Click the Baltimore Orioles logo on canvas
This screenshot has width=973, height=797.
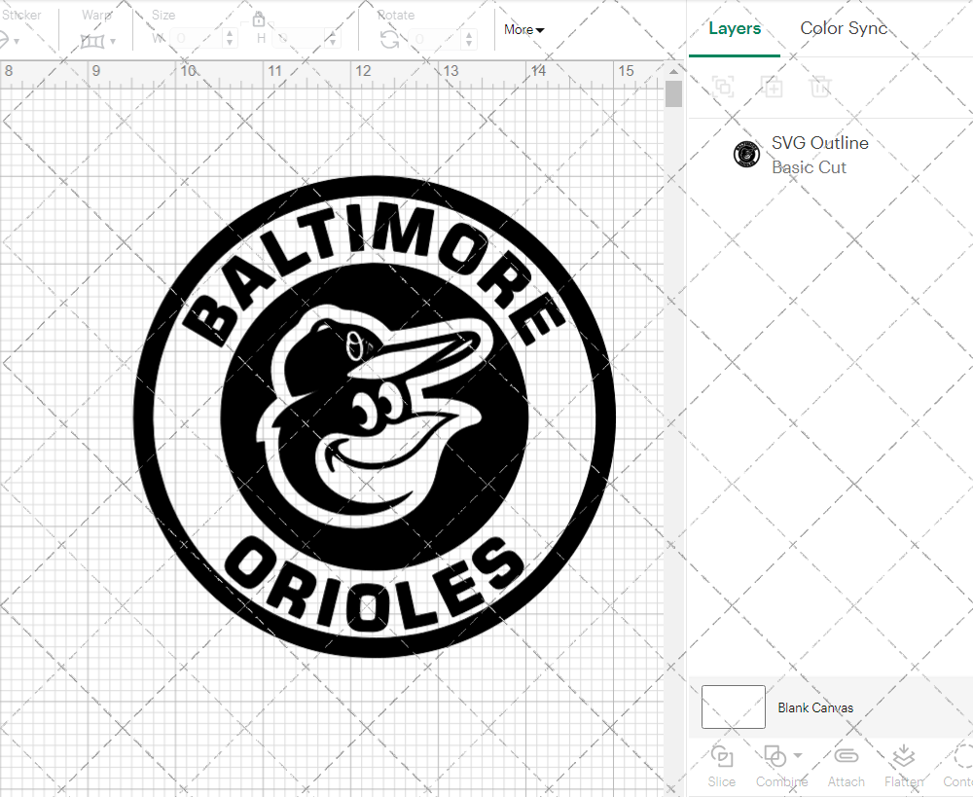click(x=375, y=417)
